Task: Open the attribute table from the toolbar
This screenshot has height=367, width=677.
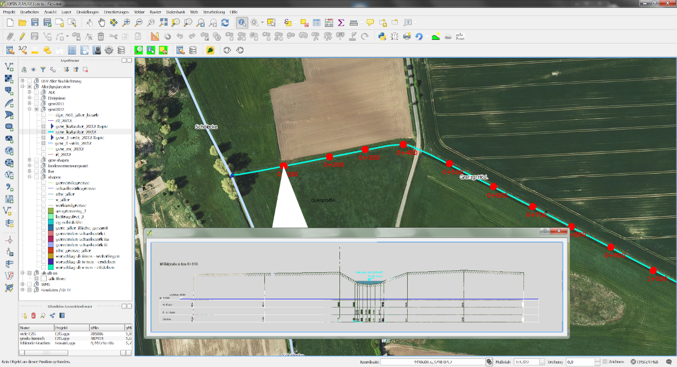Action: coord(317,23)
